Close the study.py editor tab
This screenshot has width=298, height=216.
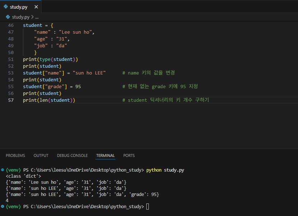36,7
